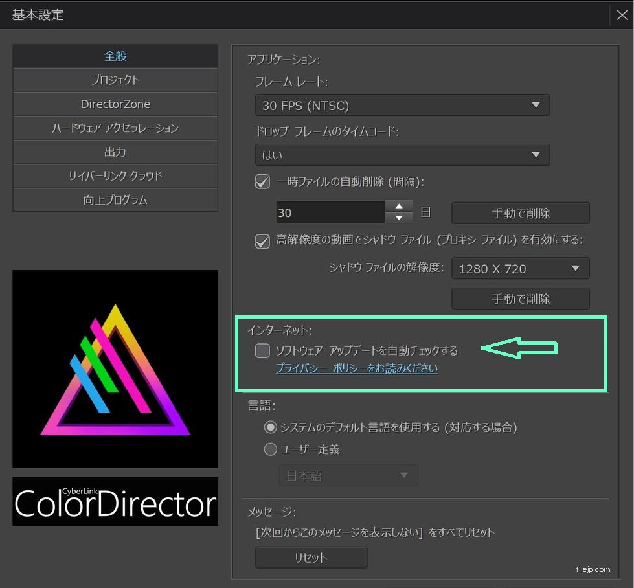
Task: Switch to the DirectorZone category
Action: point(115,104)
